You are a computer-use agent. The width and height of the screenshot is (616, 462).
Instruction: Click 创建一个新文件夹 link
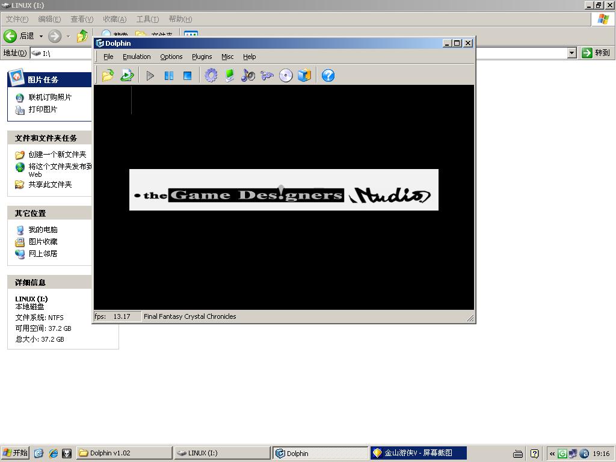[x=57, y=155]
